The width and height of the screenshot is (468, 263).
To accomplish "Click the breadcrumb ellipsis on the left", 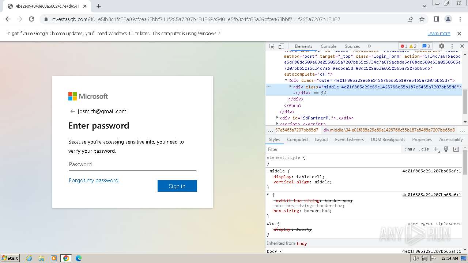I will coord(270,130).
